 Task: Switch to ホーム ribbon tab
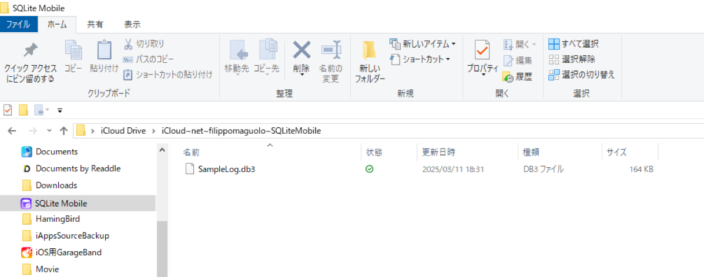(x=57, y=24)
